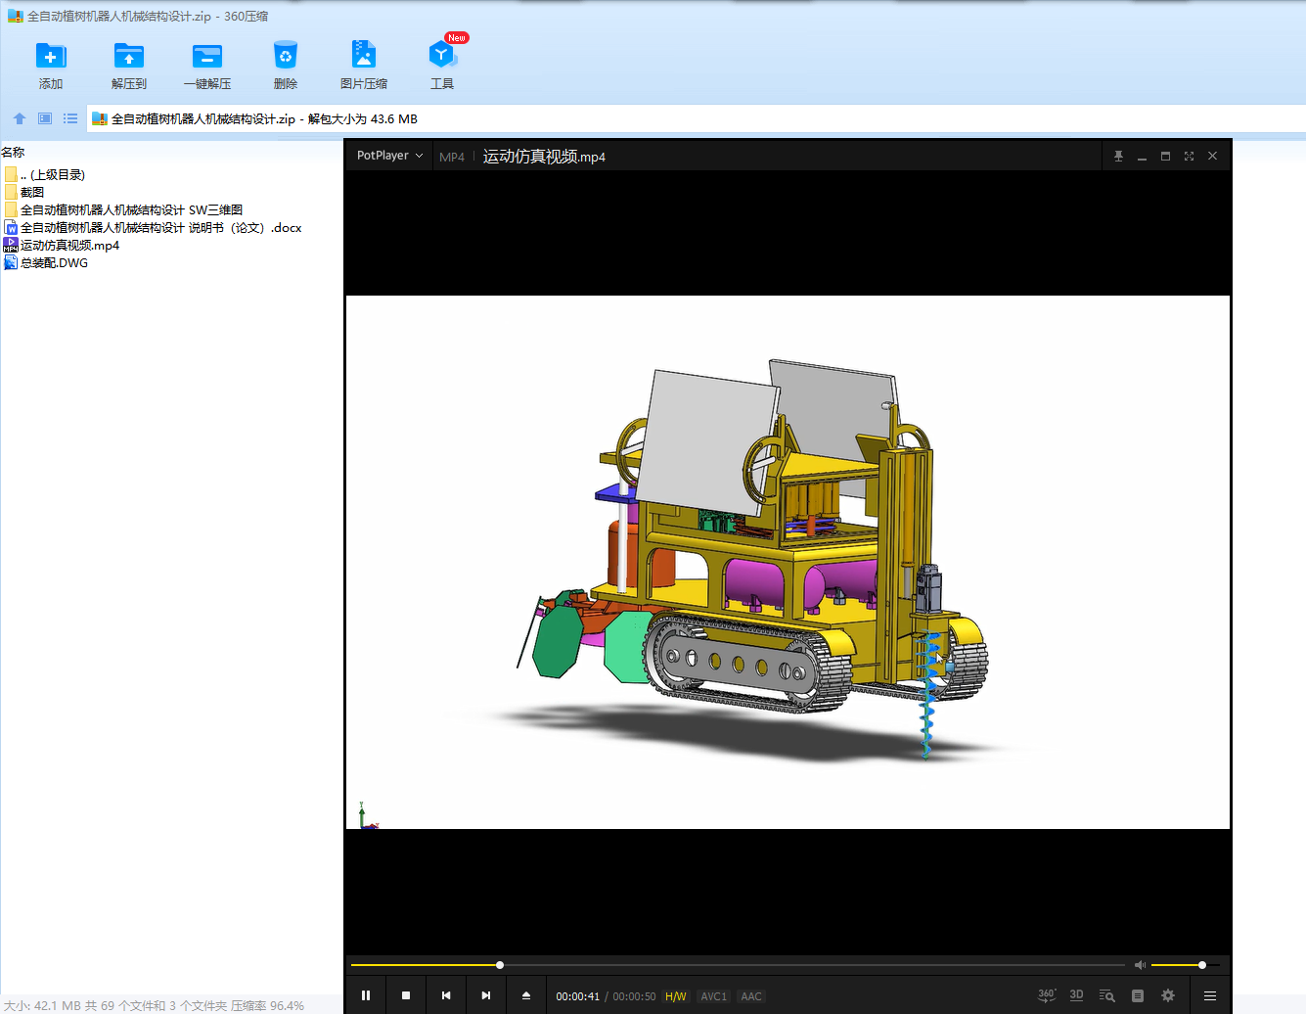Toggle H/W hardware acceleration indicator
The height and width of the screenshot is (1014, 1306).
point(676,996)
